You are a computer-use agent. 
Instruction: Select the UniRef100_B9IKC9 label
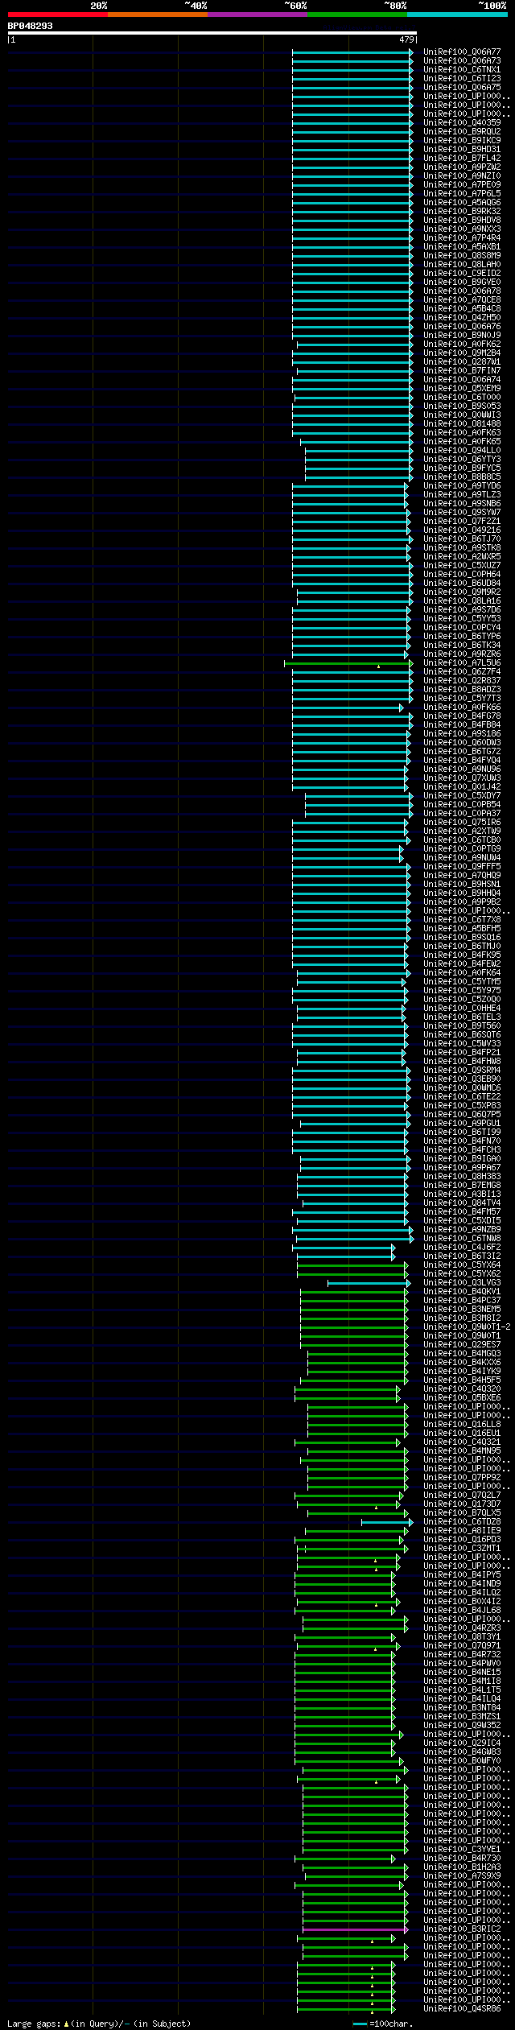[x=462, y=141]
